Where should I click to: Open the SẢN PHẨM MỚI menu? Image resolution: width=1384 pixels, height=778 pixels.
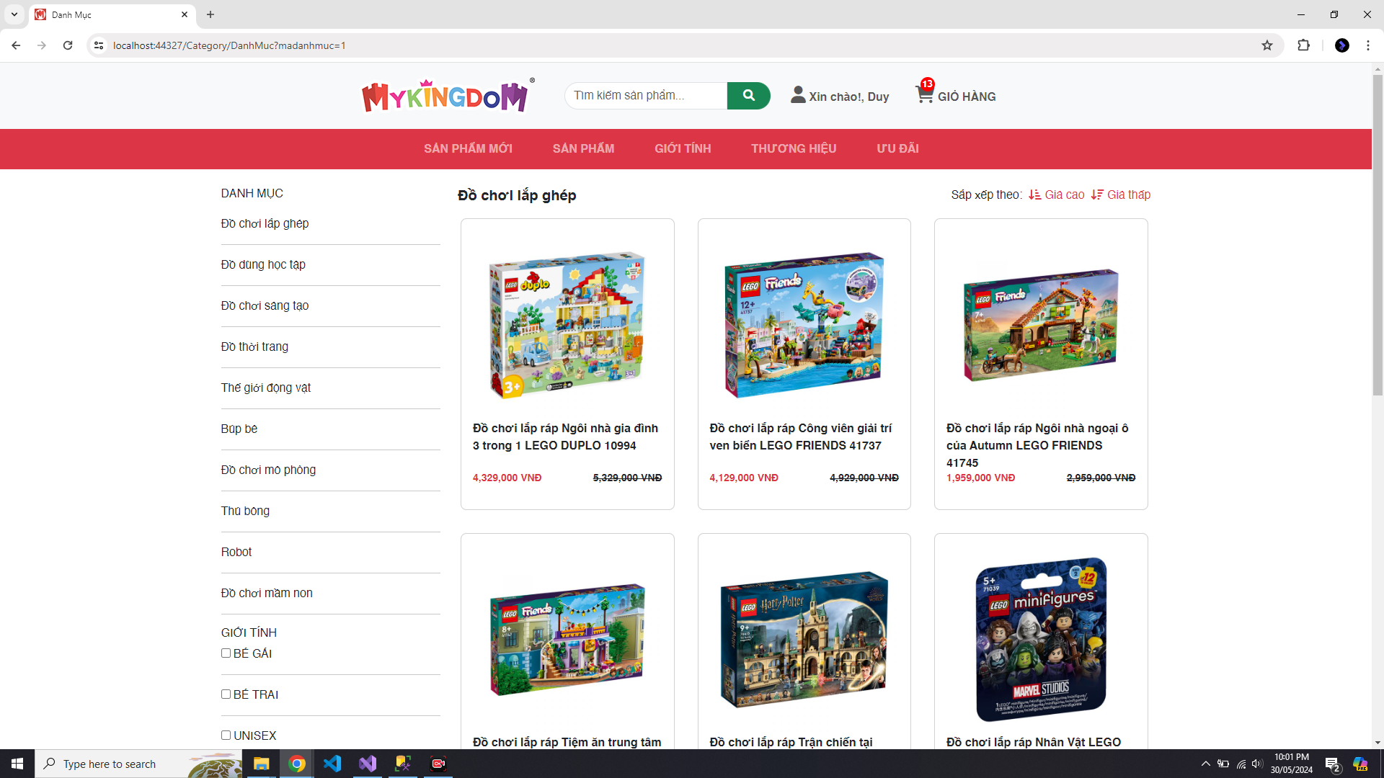[468, 148]
